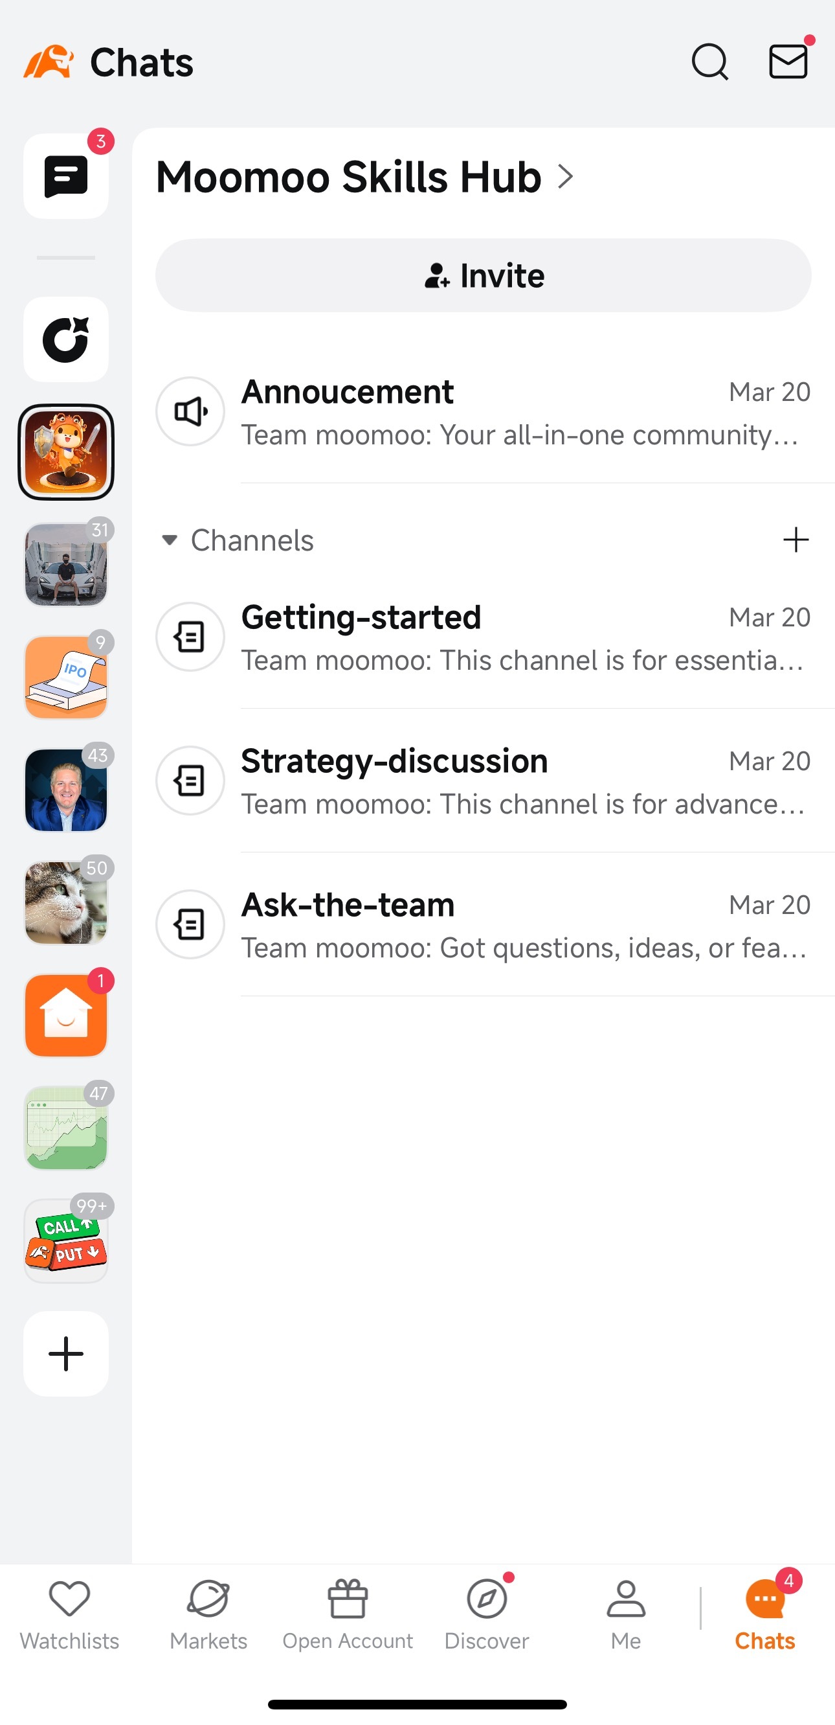
Task: Tap the Invite button
Action: (x=483, y=275)
